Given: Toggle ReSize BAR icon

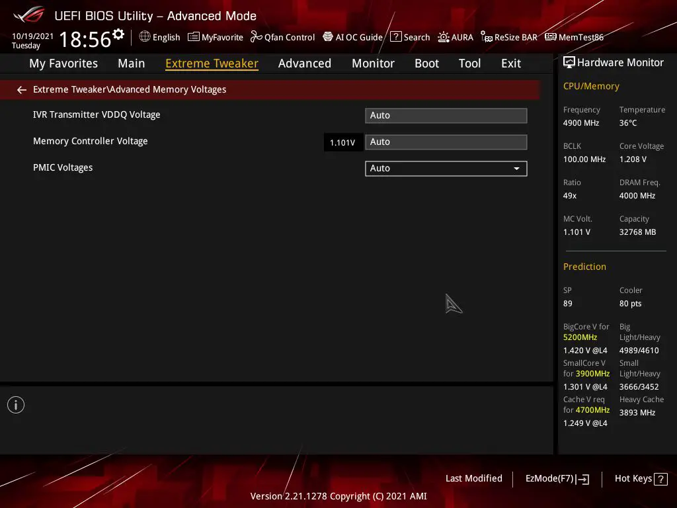Looking at the screenshot, I should (487, 37).
